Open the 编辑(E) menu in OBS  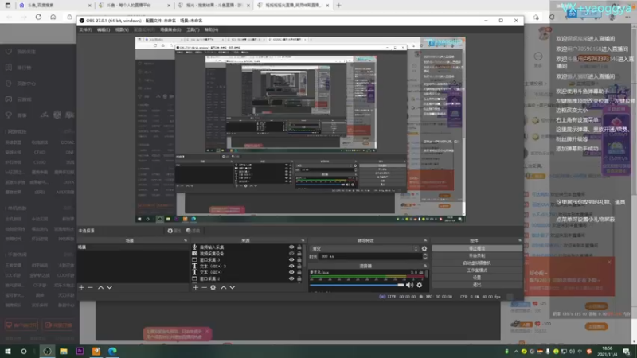click(104, 29)
